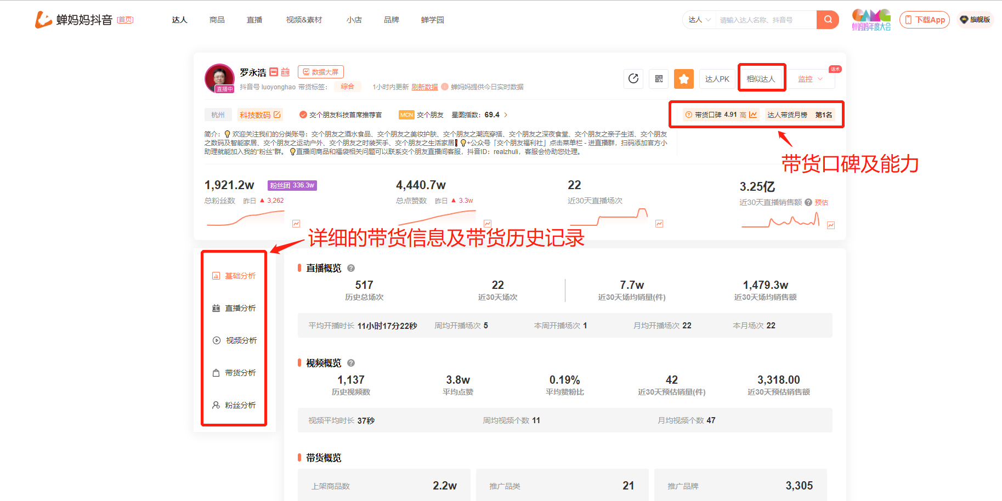Click the 推广品类 21 card
This screenshot has height=501, width=1002.
562,485
